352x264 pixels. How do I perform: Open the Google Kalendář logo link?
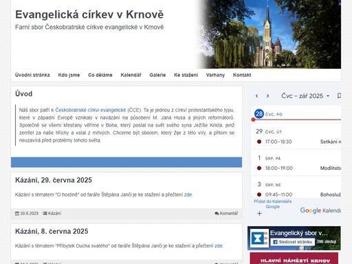click(x=320, y=210)
